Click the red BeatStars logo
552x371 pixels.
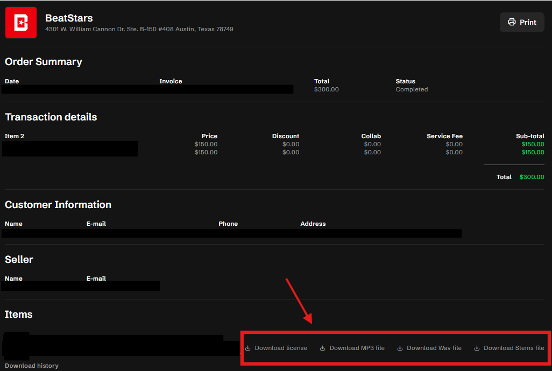coord(21,23)
